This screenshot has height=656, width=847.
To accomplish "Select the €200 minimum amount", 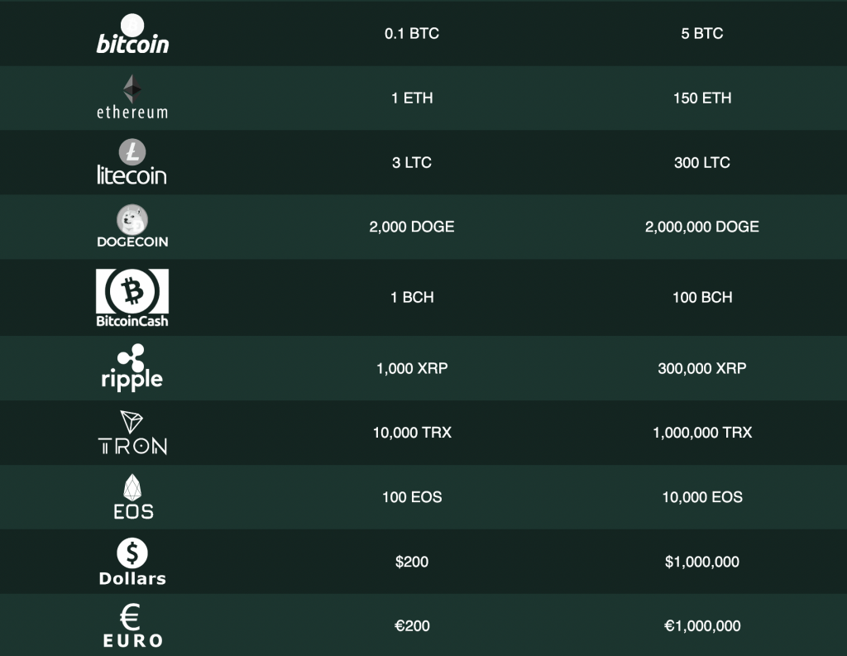I will tap(412, 625).
